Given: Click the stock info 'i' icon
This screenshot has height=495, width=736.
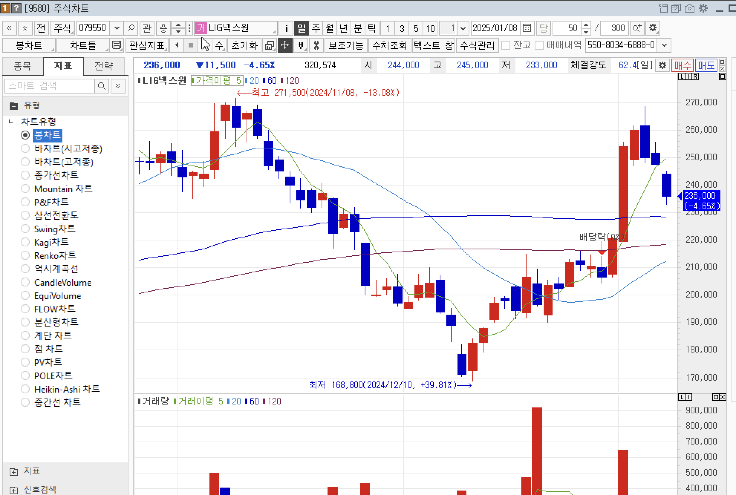Looking at the screenshot, I should click(x=286, y=28).
